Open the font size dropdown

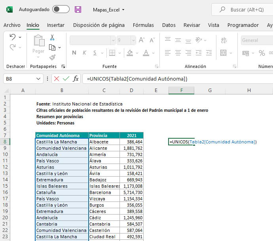(x=133, y=40)
